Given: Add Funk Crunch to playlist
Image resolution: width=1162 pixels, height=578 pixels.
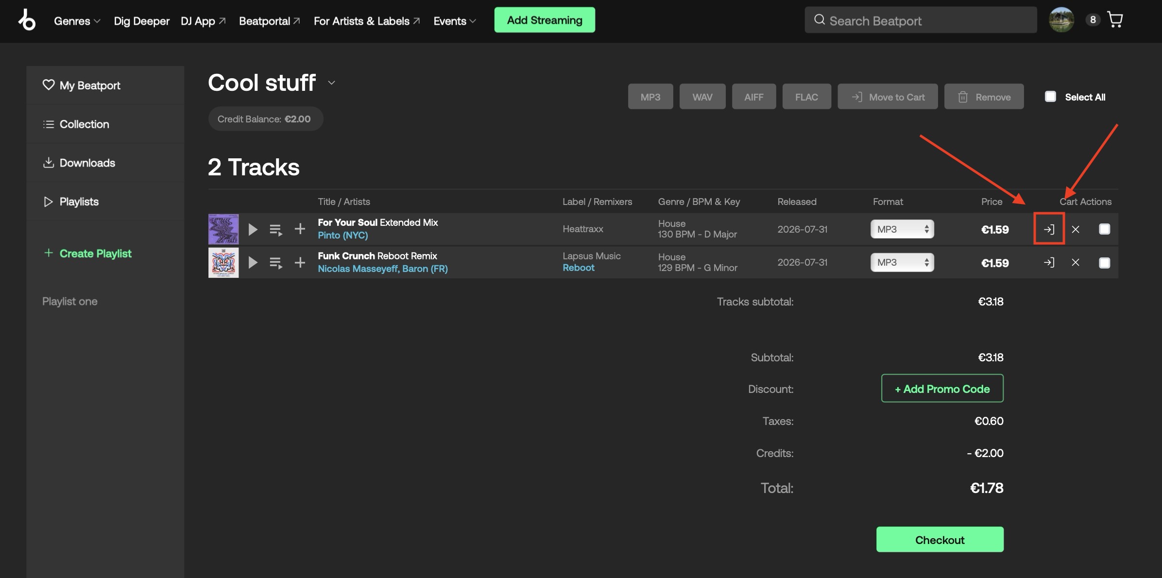Looking at the screenshot, I should [x=300, y=263].
